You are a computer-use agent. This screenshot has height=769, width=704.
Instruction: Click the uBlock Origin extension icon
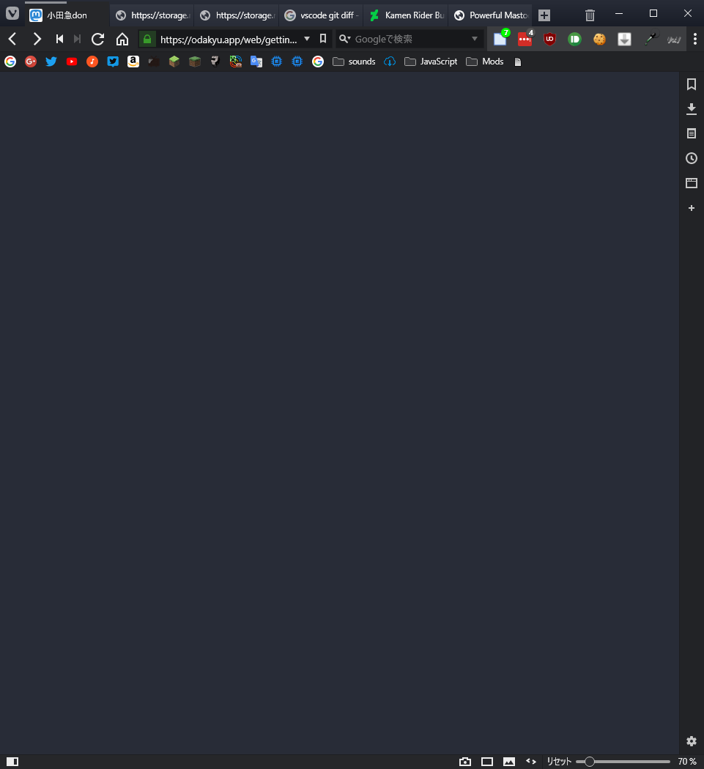[549, 40]
